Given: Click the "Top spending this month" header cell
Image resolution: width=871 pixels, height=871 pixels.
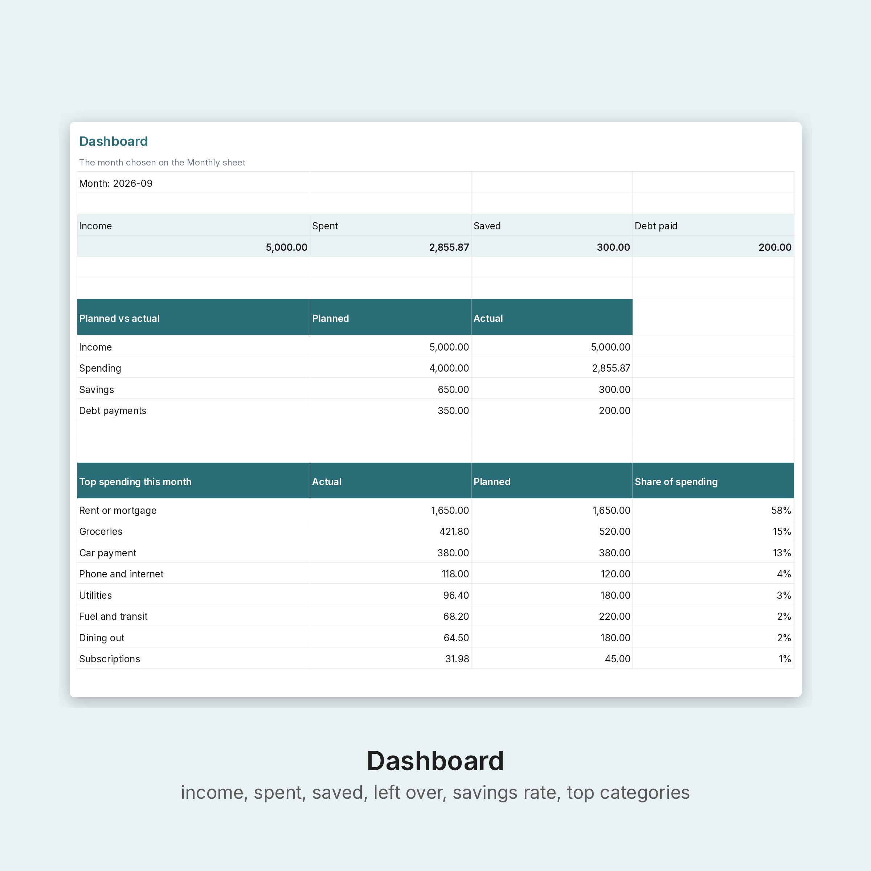Looking at the screenshot, I should [193, 481].
